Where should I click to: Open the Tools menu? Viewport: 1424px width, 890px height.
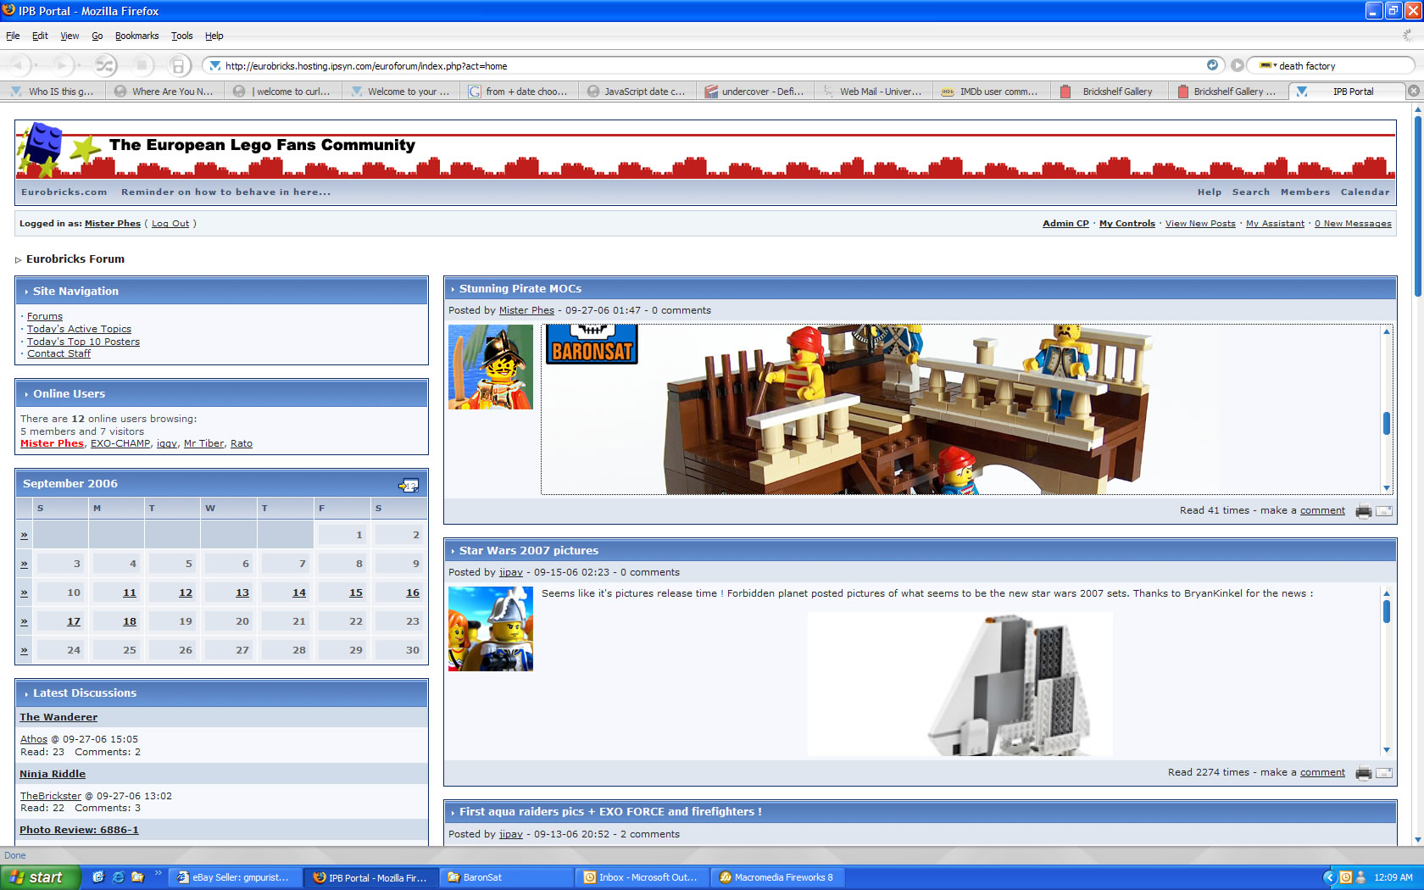(181, 36)
